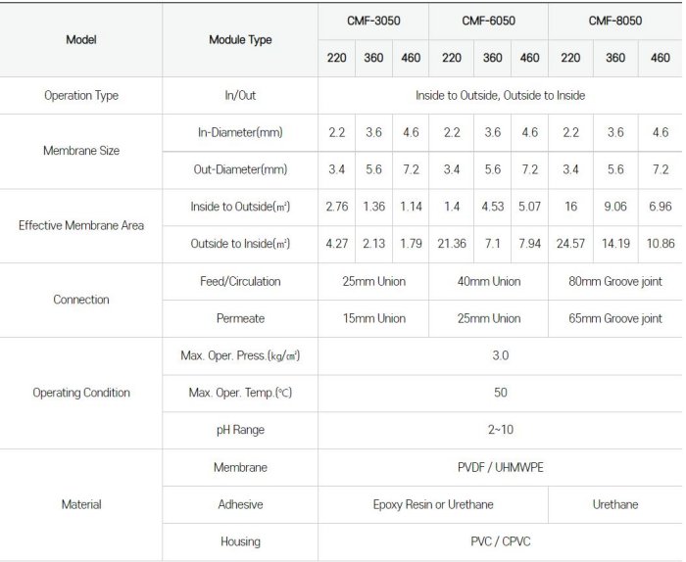686x562 pixels.
Task: Select the Module Type header cell
Action: coord(240,40)
